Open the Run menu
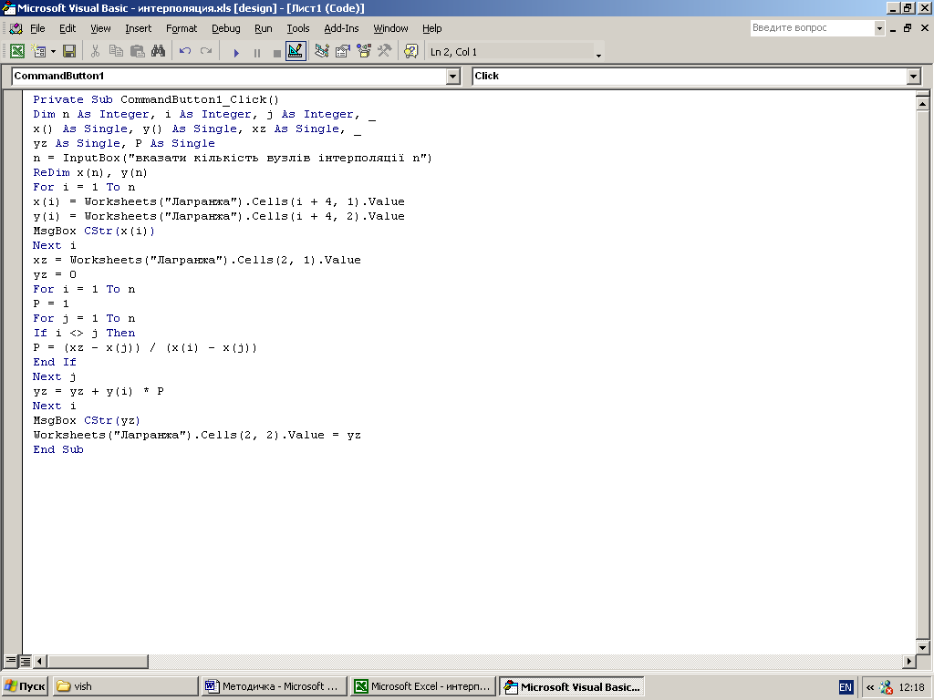Screen dimensions: 934x700 tap(263, 28)
